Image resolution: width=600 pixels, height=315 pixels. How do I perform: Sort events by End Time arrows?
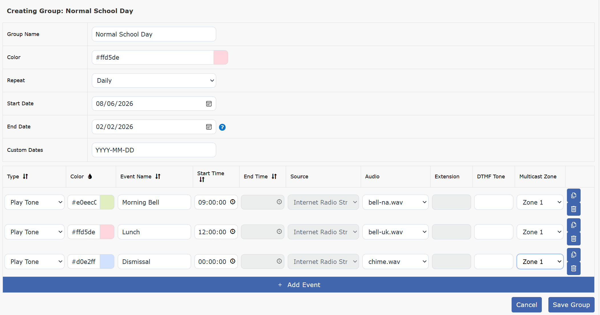point(274,176)
